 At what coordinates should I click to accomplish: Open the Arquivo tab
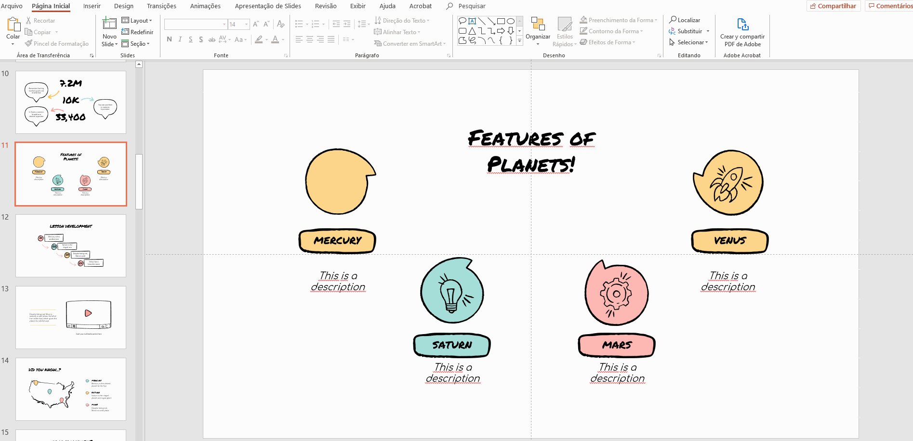[12, 6]
